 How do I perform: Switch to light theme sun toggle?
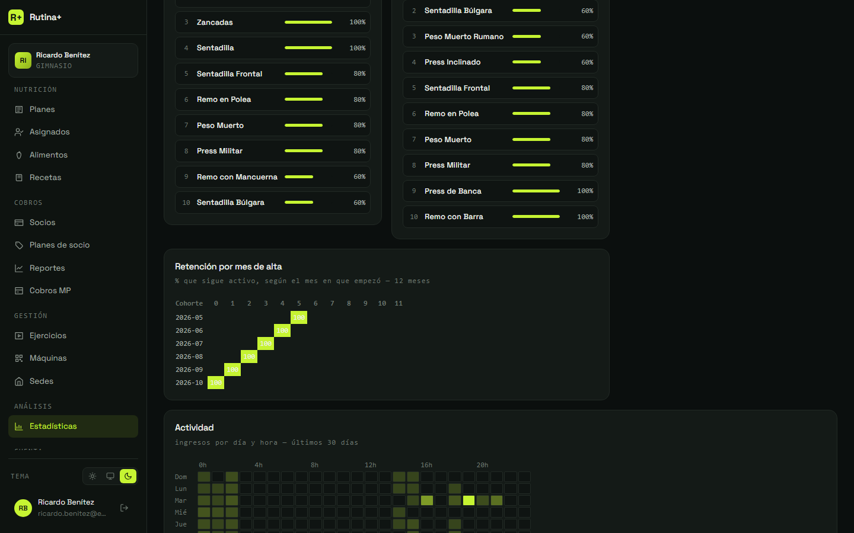pyautogui.click(x=93, y=476)
